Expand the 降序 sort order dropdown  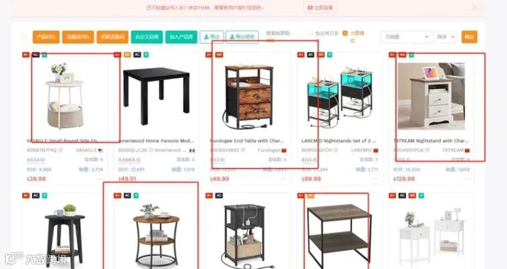(445, 37)
